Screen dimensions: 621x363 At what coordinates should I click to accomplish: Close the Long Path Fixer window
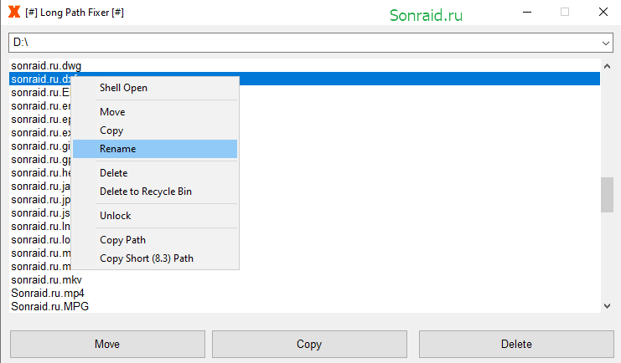click(x=603, y=13)
